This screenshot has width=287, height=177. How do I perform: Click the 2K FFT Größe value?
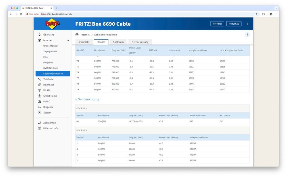[221, 121]
